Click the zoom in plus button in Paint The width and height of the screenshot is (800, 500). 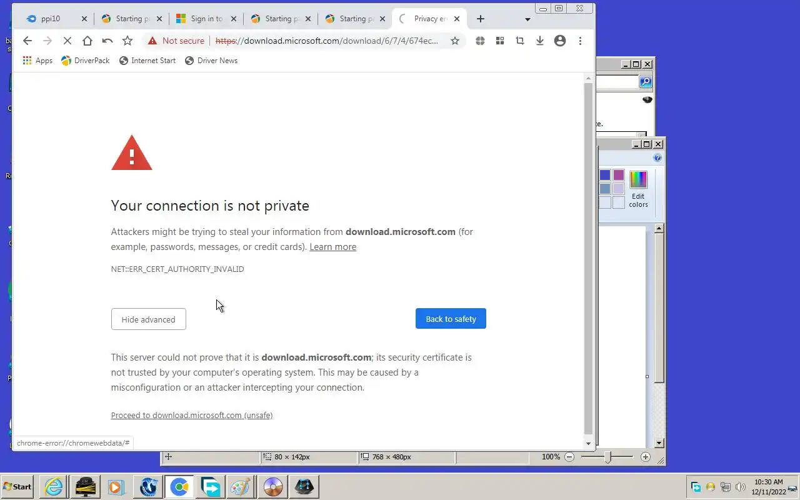click(x=646, y=457)
